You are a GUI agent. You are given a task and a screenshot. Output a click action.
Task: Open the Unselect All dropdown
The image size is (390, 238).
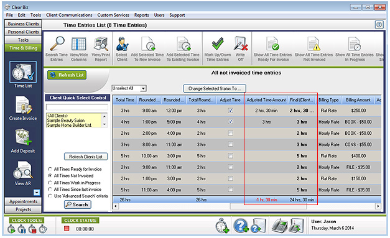(x=143, y=88)
